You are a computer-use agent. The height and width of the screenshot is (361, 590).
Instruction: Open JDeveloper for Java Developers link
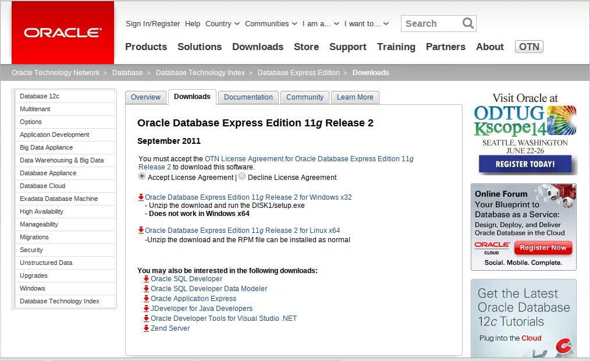[202, 308]
